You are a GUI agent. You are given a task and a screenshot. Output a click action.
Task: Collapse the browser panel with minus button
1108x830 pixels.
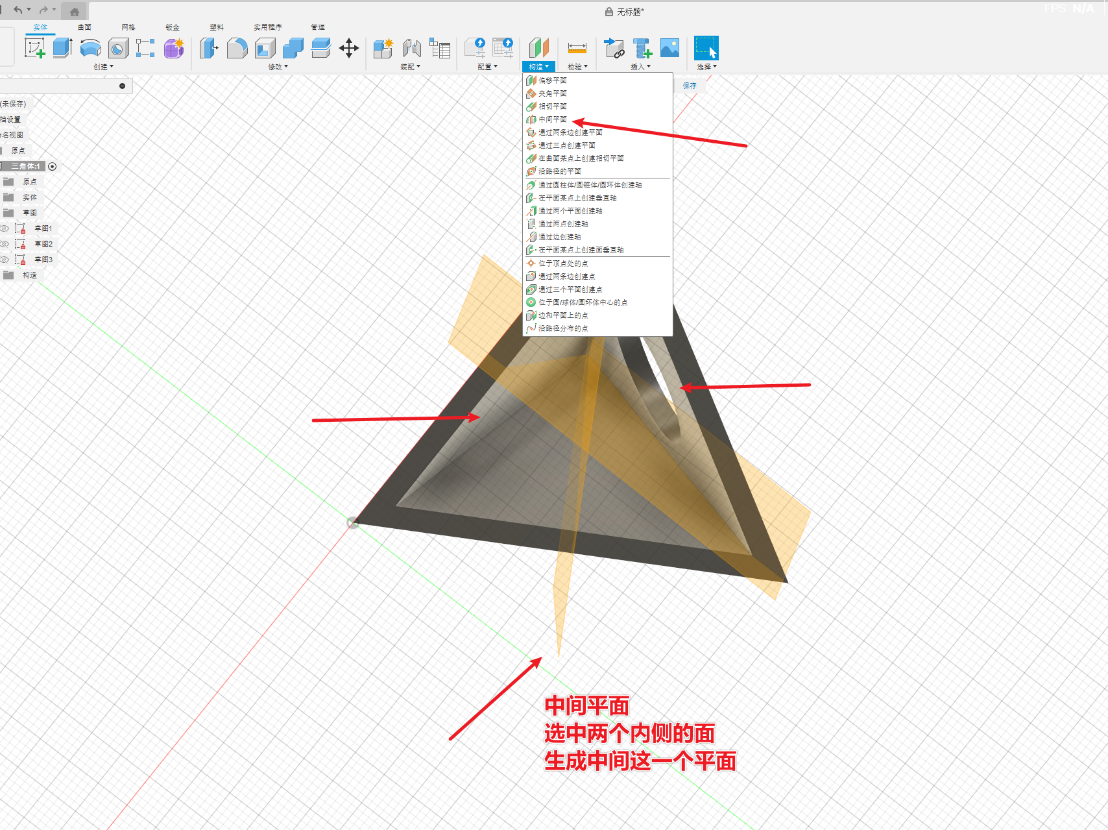(x=122, y=86)
